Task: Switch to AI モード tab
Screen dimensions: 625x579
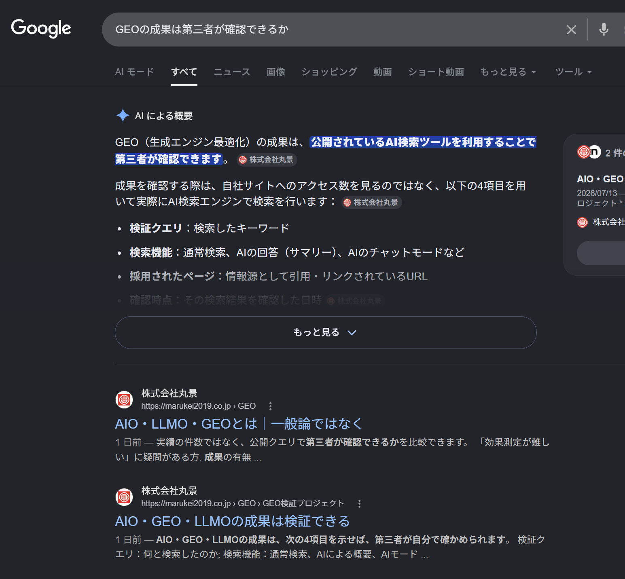Action: [134, 72]
